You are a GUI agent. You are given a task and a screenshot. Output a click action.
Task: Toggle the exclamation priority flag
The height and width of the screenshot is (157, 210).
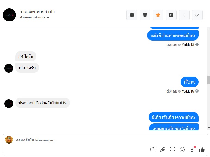(x=184, y=15)
